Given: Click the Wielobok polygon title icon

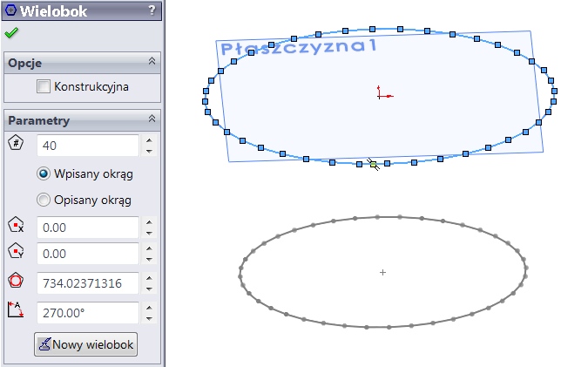Looking at the screenshot, I should pos(11,10).
